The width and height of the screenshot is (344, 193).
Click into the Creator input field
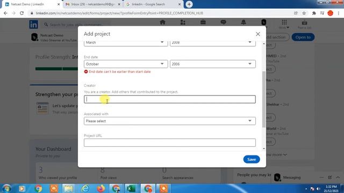tap(170, 99)
